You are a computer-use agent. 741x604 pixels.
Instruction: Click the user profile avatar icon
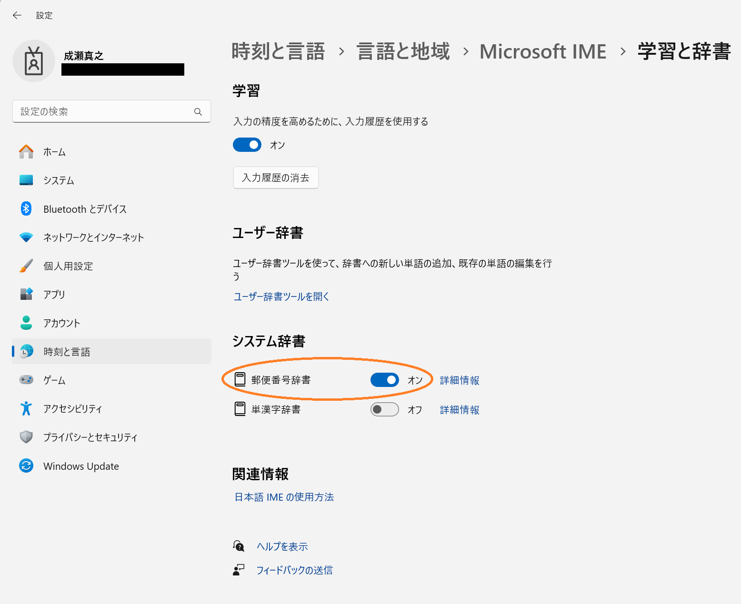point(34,61)
